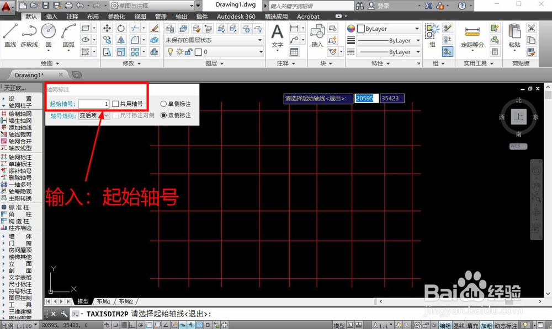
Task: Toggle 填充 in status bar
Action: (x=473, y=326)
